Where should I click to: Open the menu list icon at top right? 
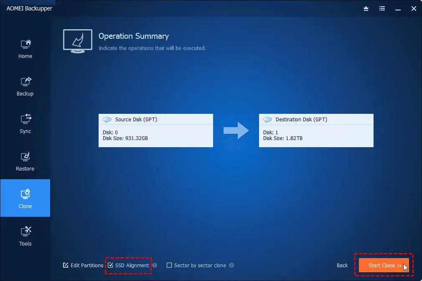click(382, 8)
